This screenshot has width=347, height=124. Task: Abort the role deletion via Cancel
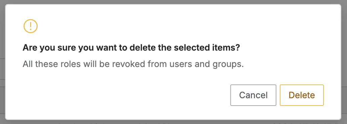[253, 95]
